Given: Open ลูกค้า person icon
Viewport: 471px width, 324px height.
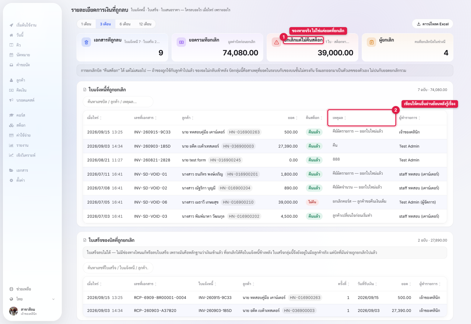Looking at the screenshot, I should [x=11, y=80].
